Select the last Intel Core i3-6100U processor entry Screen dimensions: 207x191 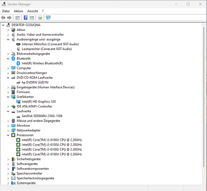[52, 154]
